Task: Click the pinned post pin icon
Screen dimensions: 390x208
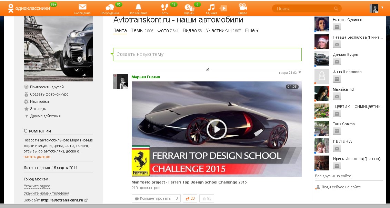Action: pyautogui.click(x=208, y=69)
